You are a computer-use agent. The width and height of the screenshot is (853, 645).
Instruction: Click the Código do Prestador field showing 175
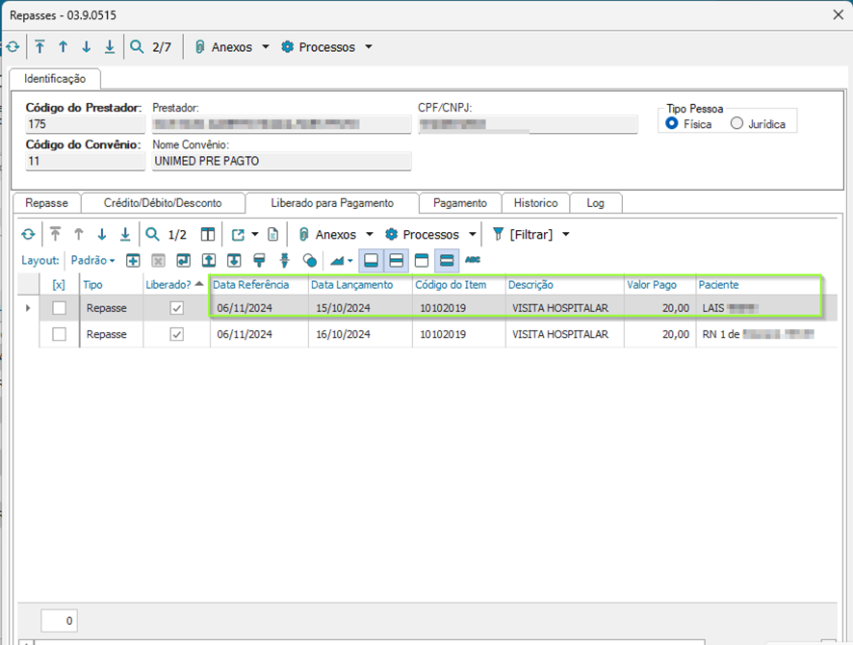(x=86, y=124)
